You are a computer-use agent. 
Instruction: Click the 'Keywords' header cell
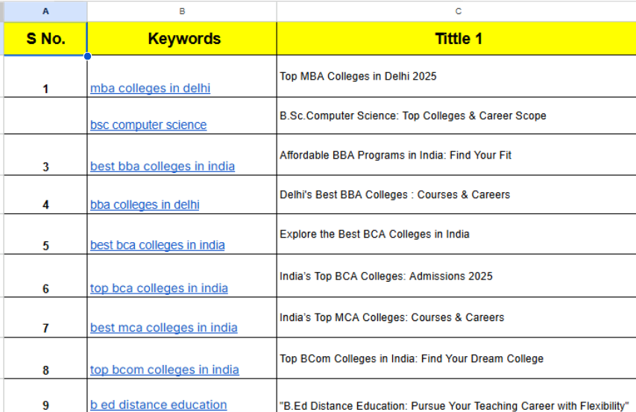pyautogui.click(x=182, y=39)
